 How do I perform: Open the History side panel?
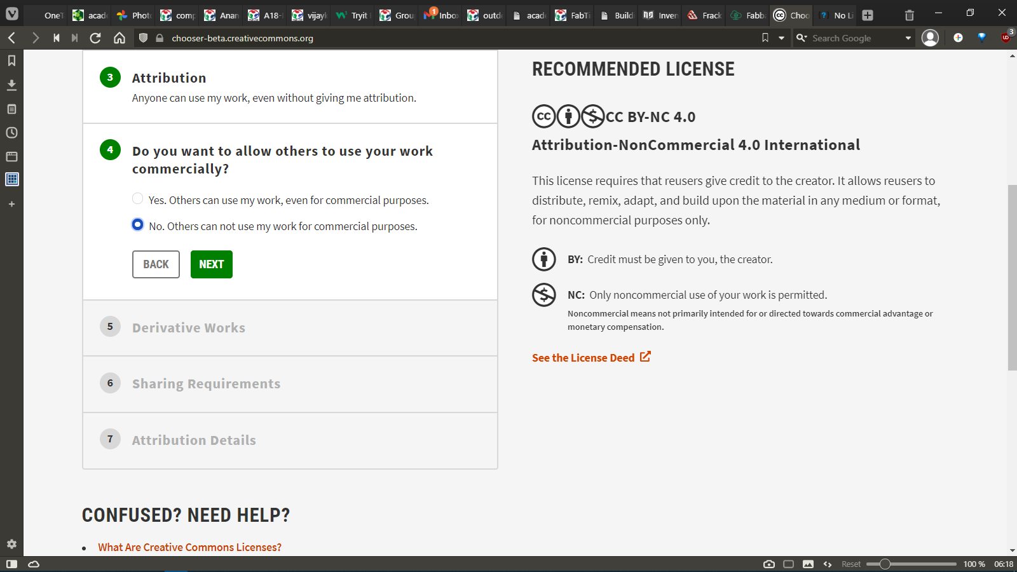click(x=11, y=133)
